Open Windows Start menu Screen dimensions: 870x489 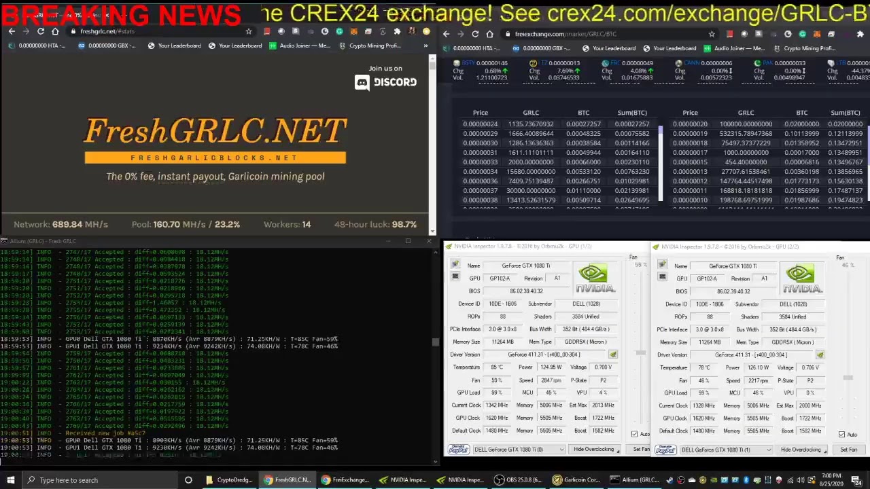(x=10, y=480)
